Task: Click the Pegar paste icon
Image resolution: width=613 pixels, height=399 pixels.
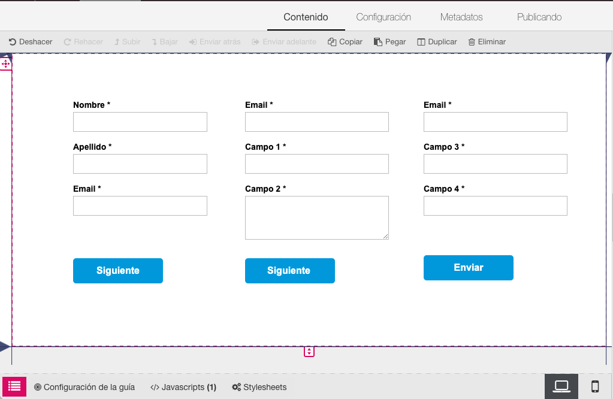Action: [x=378, y=42]
